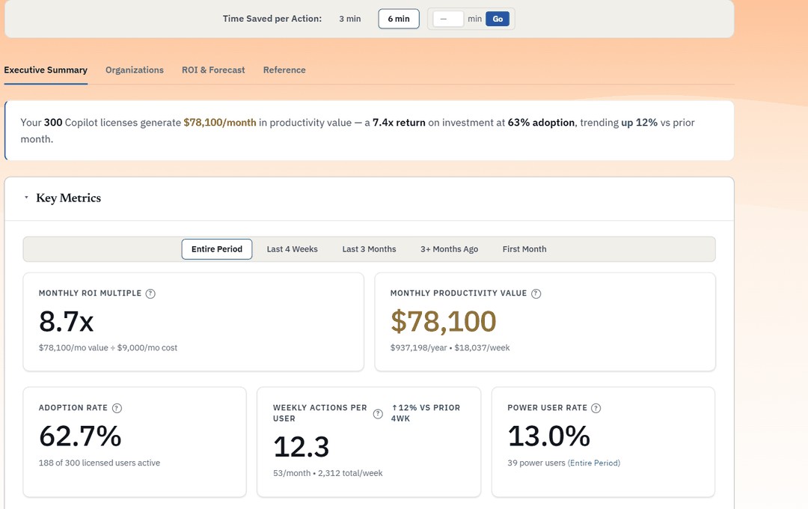The width and height of the screenshot is (808, 509).
Task: Collapse the Key Metrics section
Action: (26, 198)
